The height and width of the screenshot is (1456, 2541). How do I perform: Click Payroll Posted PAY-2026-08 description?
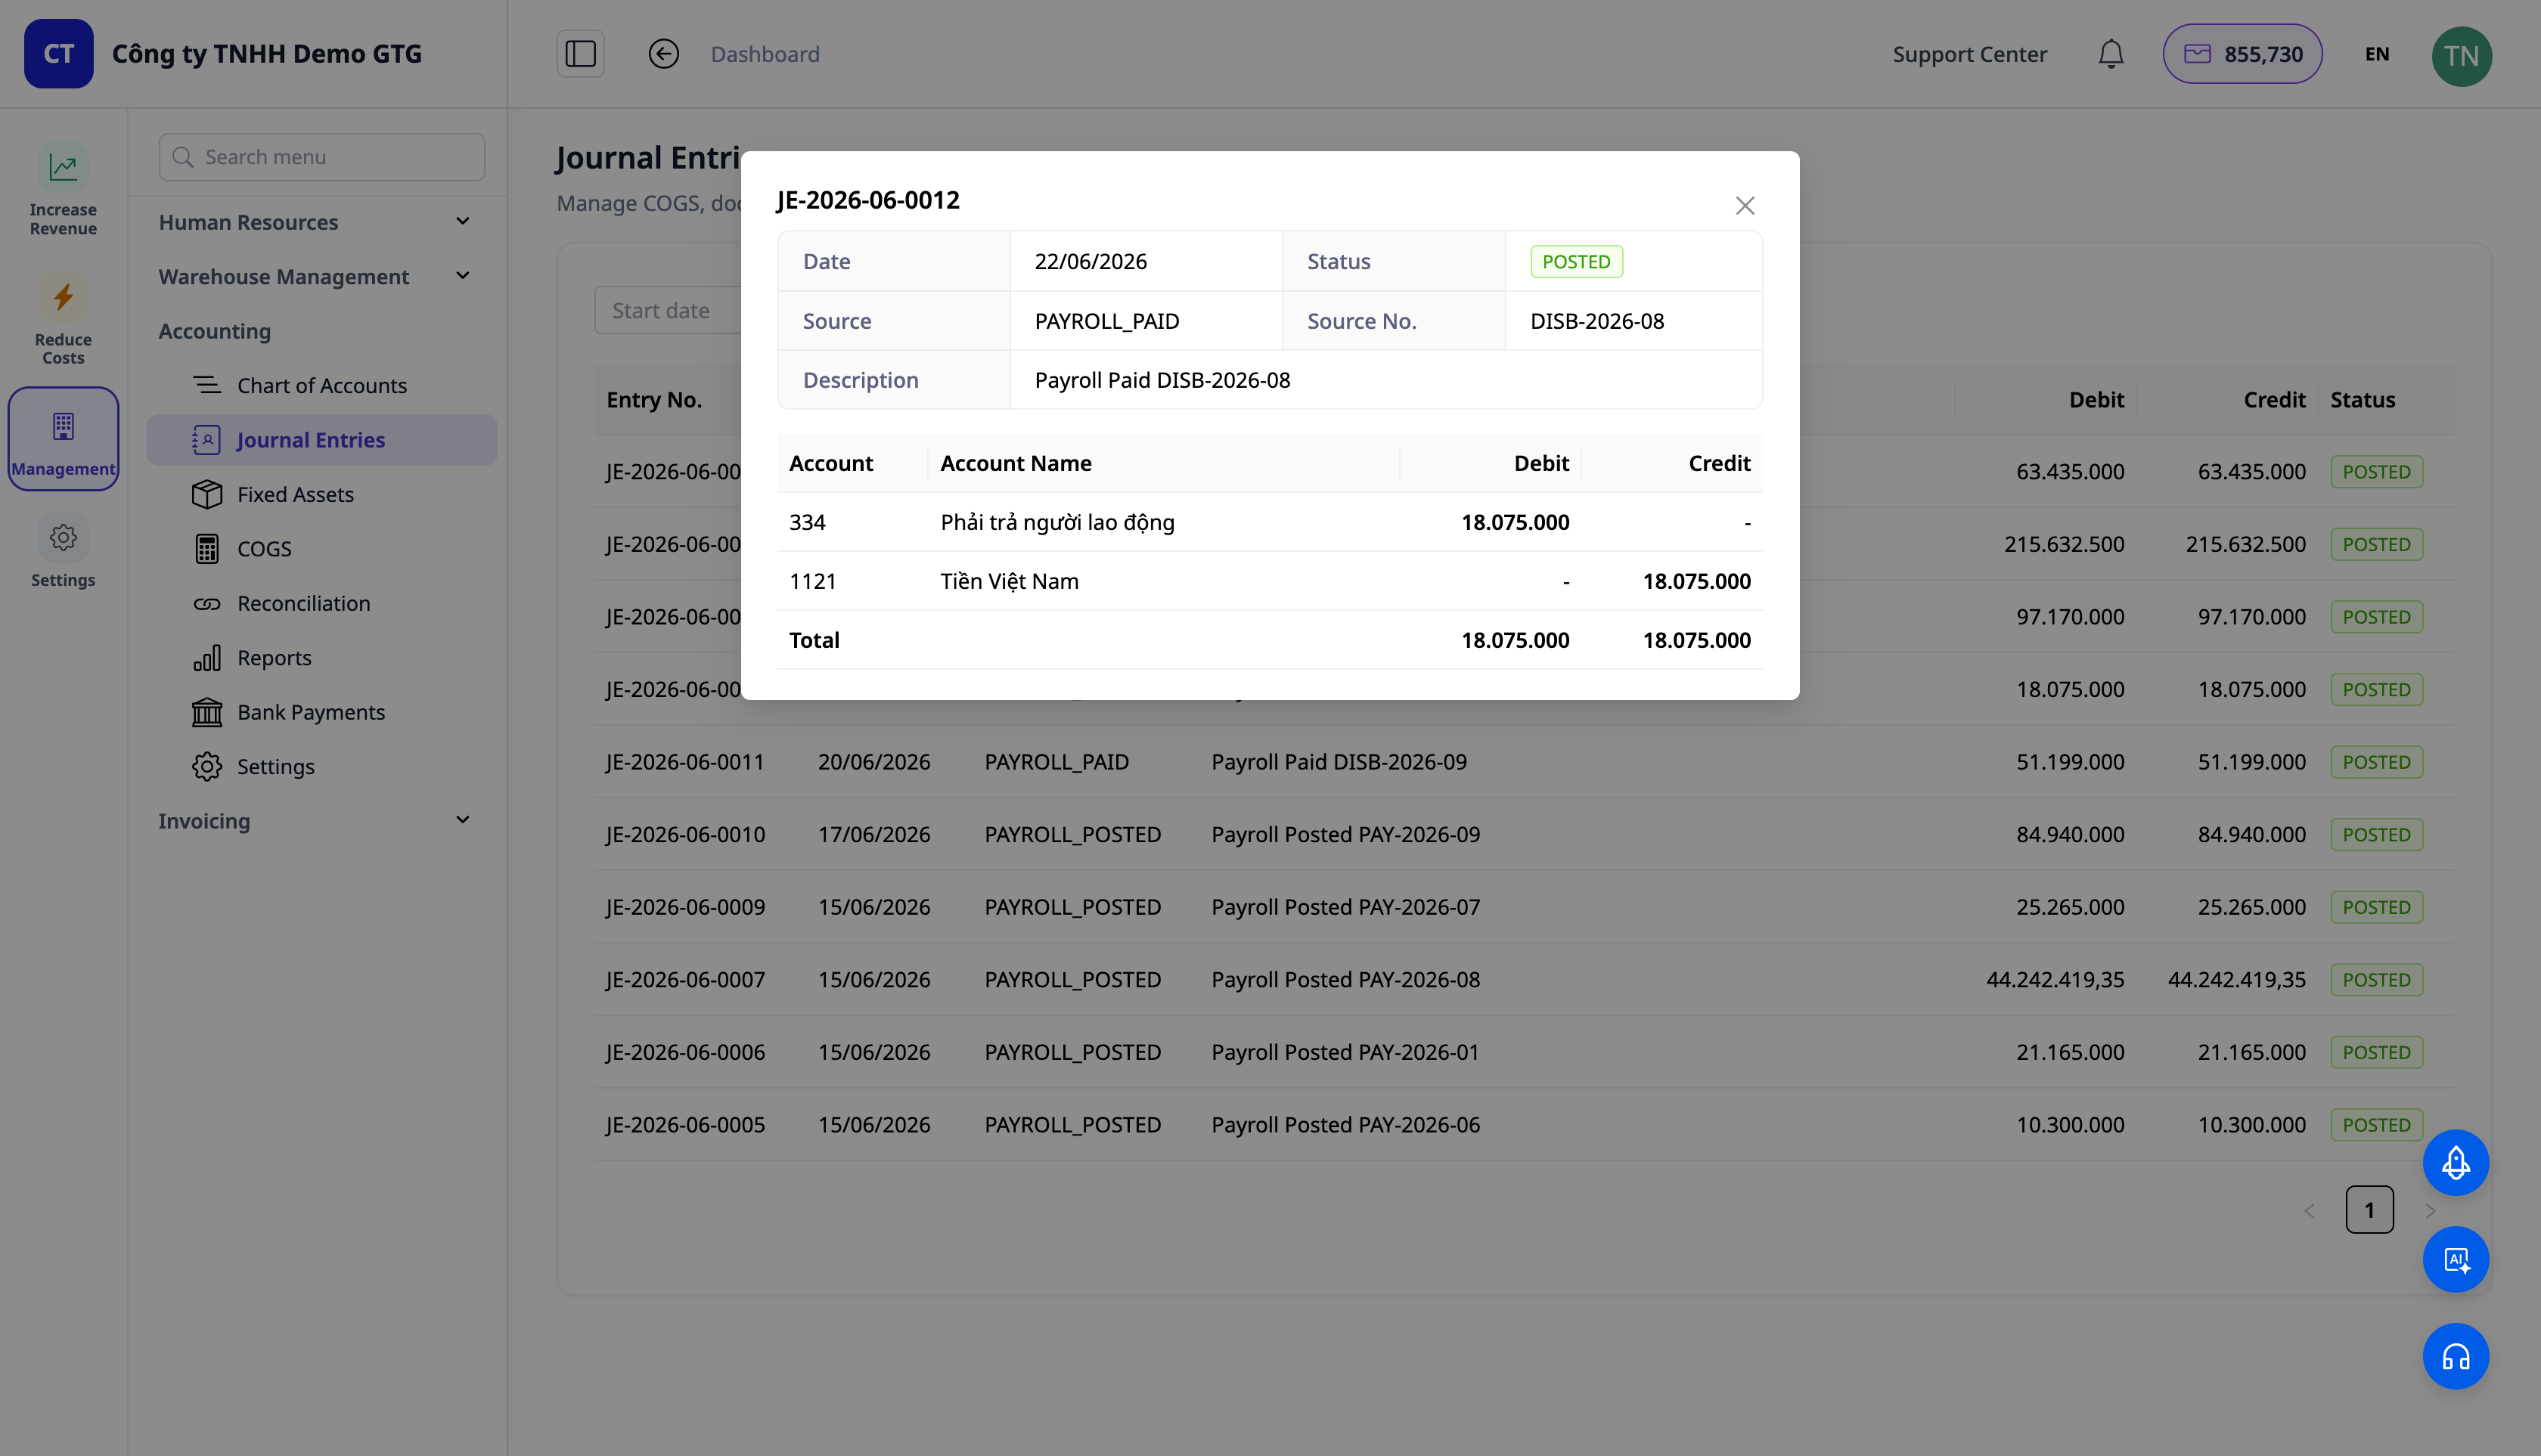click(1345, 980)
